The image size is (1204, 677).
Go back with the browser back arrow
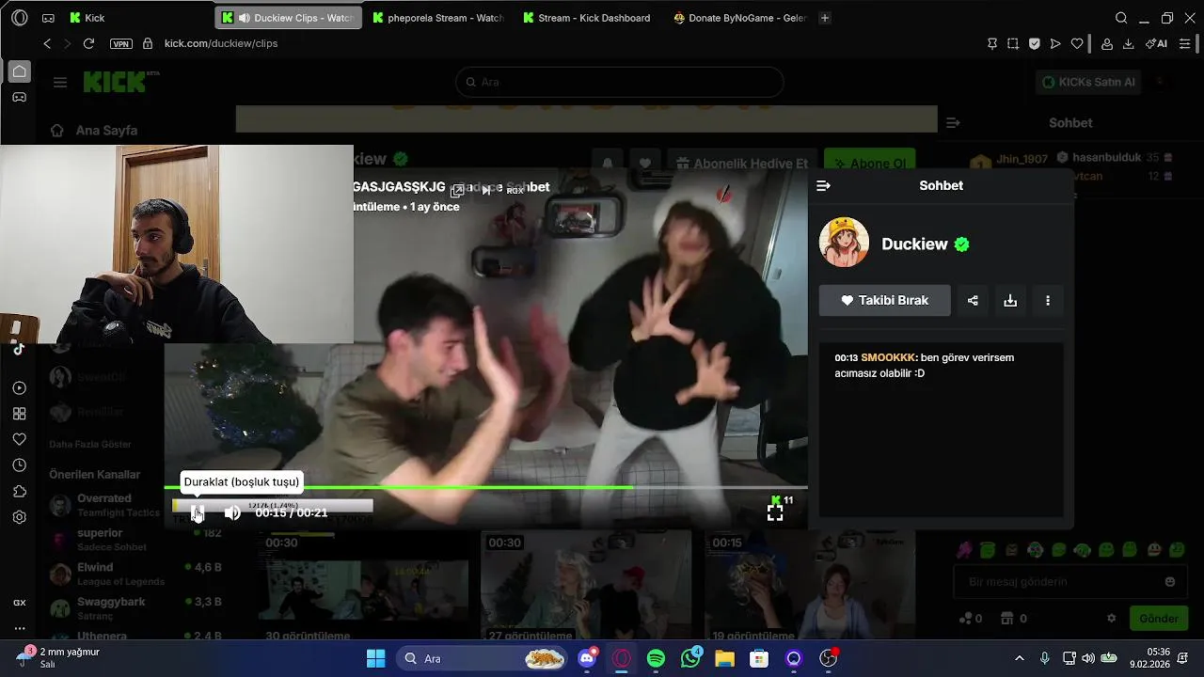[x=47, y=43]
